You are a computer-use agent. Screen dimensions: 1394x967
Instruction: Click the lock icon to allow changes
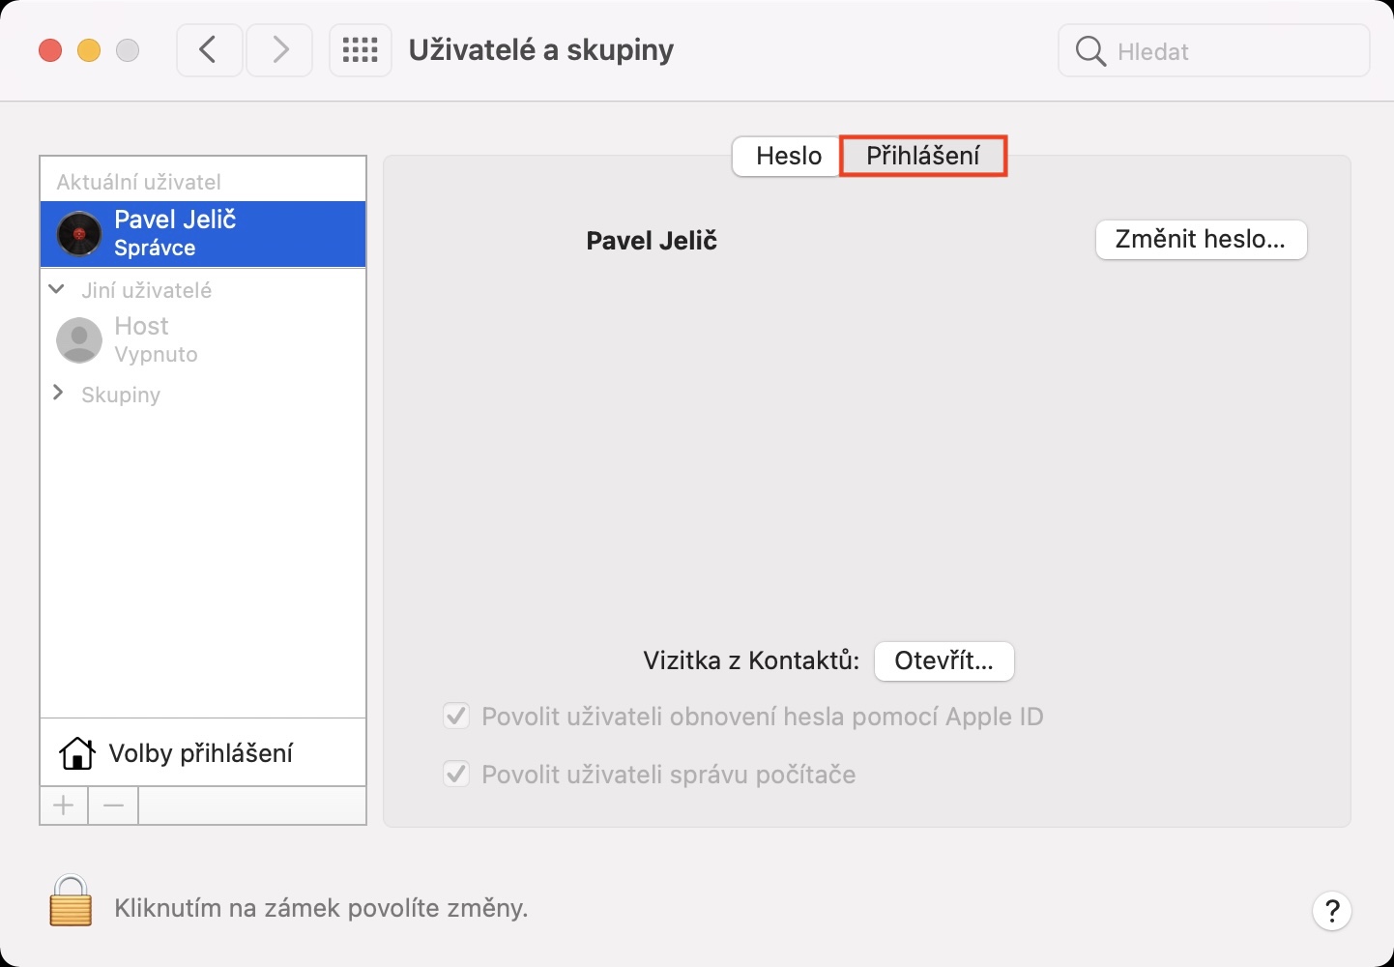click(x=71, y=901)
